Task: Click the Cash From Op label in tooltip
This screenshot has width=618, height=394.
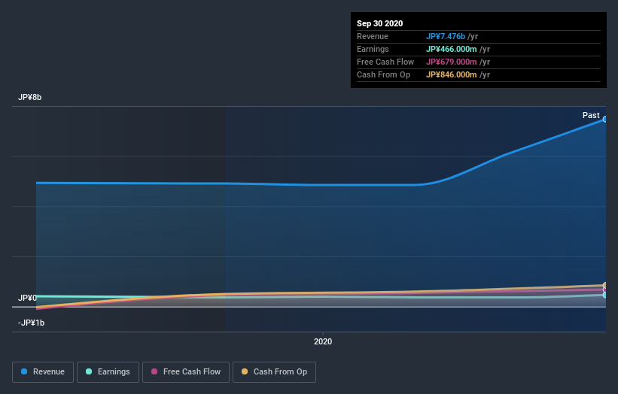Action: [383, 74]
